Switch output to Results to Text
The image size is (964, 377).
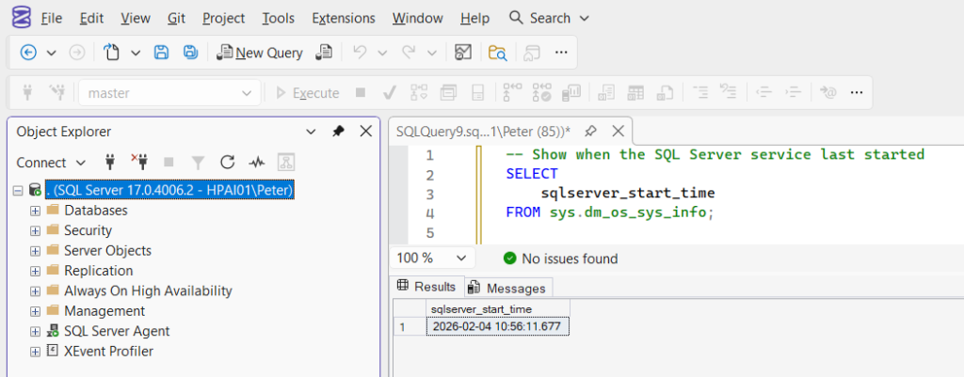[x=606, y=93]
